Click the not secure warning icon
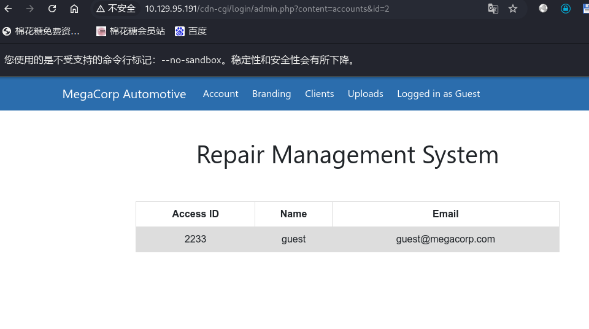589x329 pixels. 101,9
